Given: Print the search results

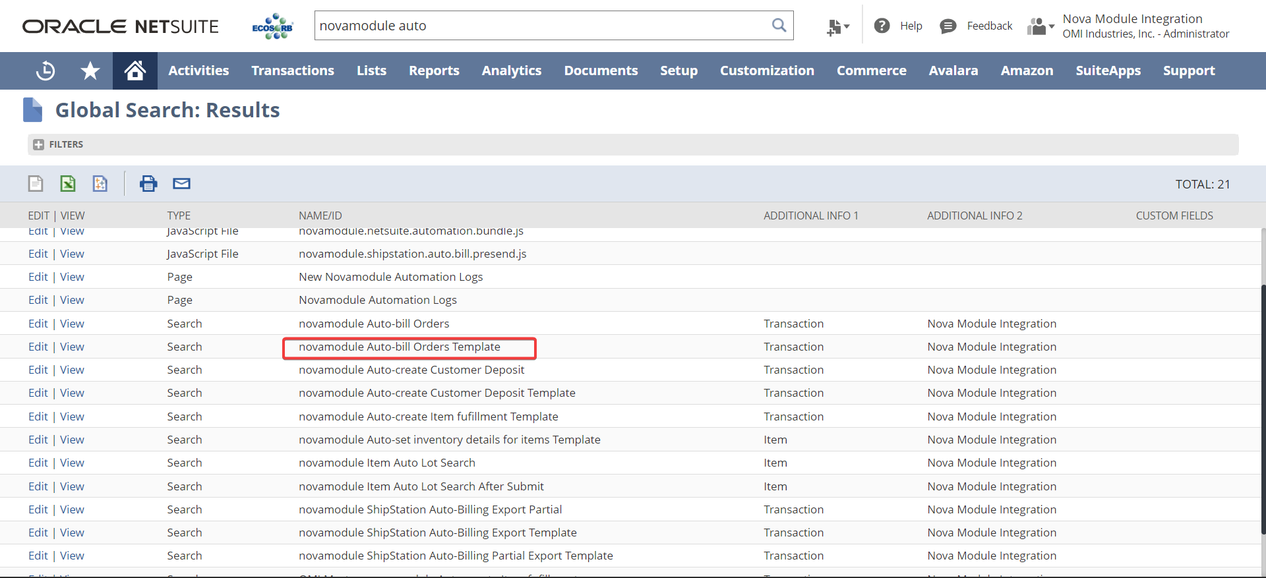Looking at the screenshot, I should pyautogui.click(x=148, y=184).
